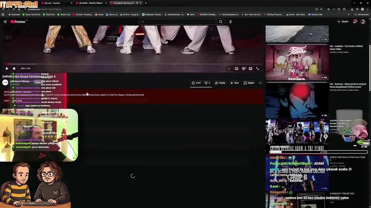Open the 'Oturum Aç' bookmark
The height and width of the screenshot is (208, 371).
coord(112,14)
